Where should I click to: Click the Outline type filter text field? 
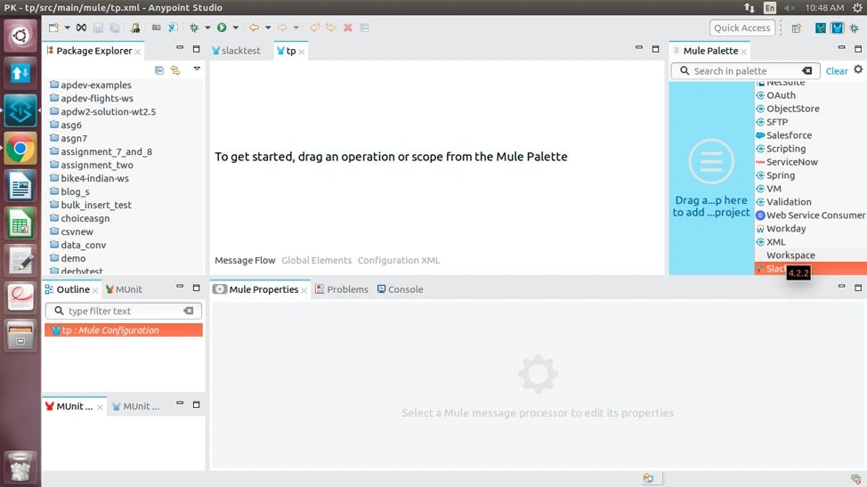click(124, 311)
